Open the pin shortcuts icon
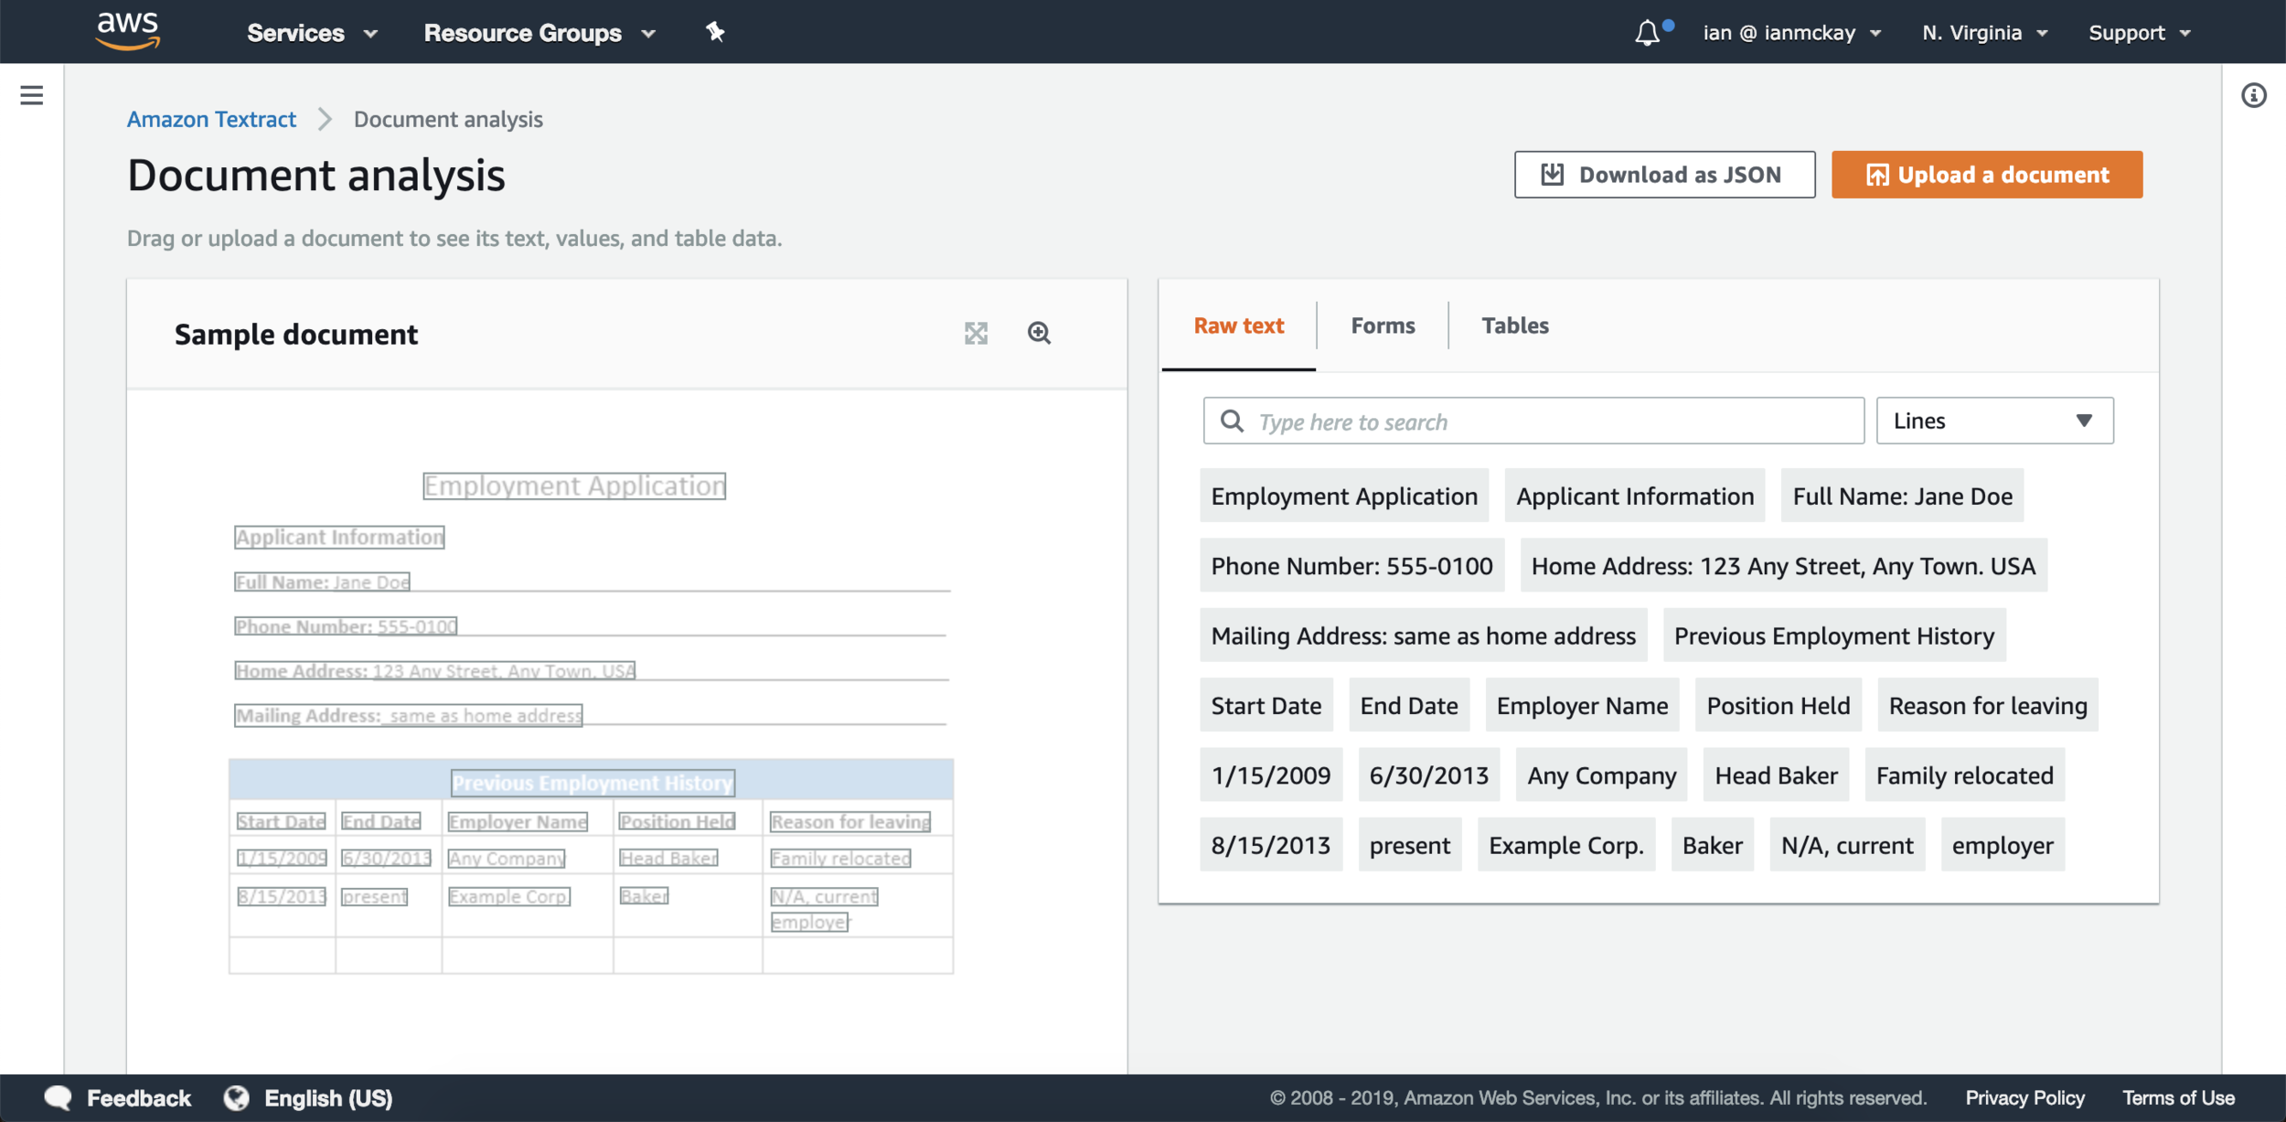Screen dimensions: 2286x1122 pyautogui.click(x=715, y=33)
